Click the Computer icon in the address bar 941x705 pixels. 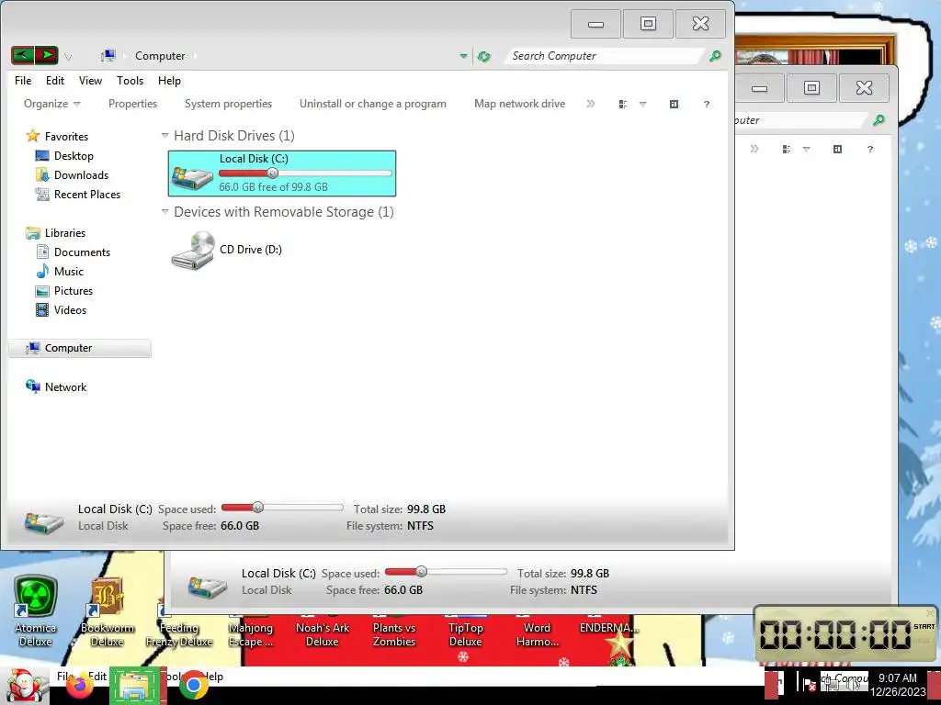click(108, 56)
